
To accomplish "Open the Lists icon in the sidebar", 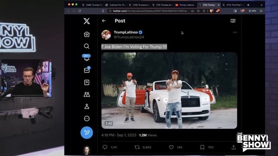I will pos(87,82).
